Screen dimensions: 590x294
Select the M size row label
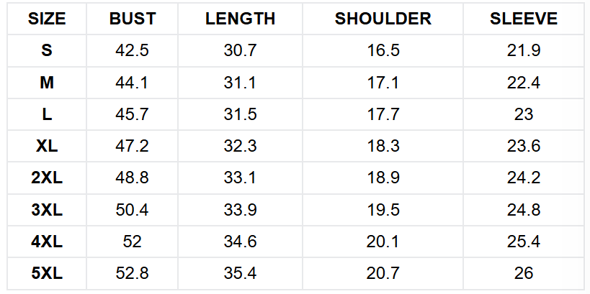(47, 83)
